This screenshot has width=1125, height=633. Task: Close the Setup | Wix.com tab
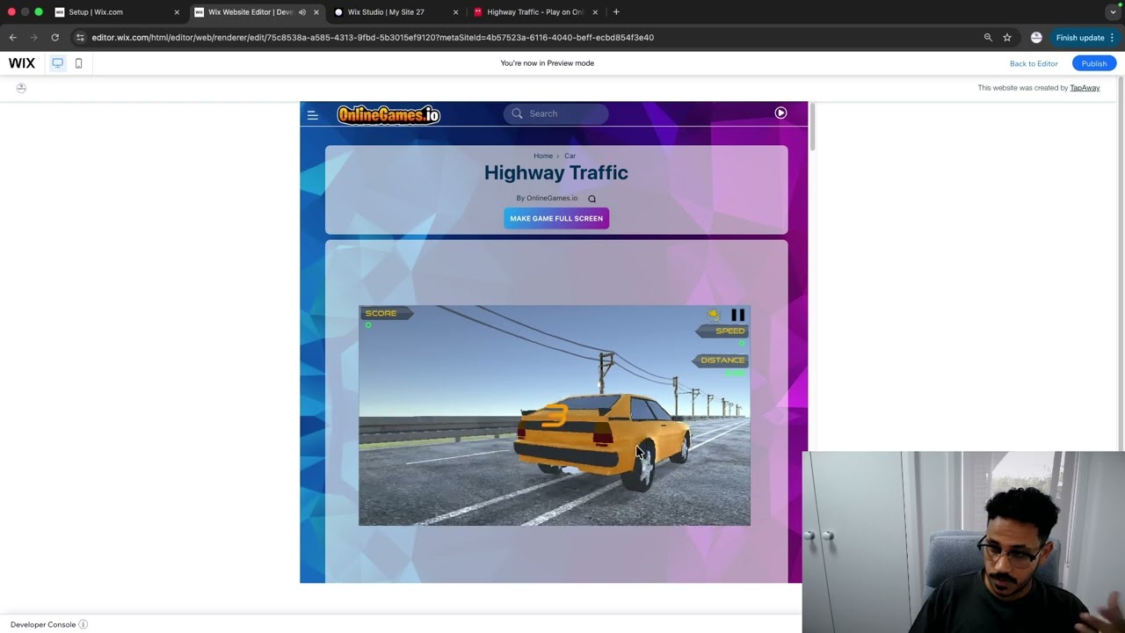(177, 12)
